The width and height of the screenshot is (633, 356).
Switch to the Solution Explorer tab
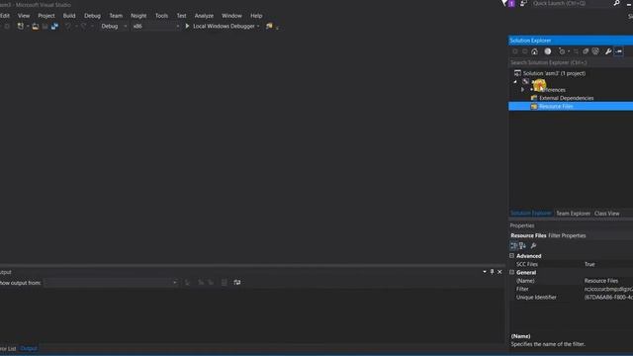(530, 214)
